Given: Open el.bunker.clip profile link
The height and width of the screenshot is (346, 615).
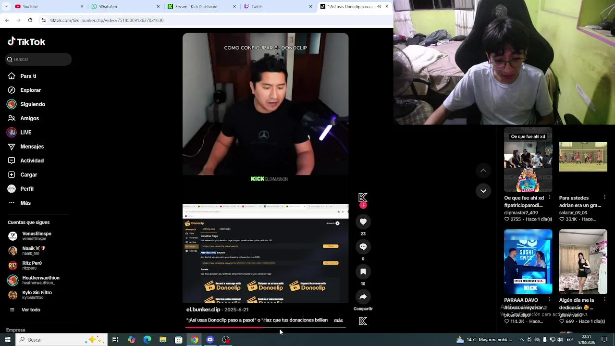Looking at the screenshot, I should point(203,310).
